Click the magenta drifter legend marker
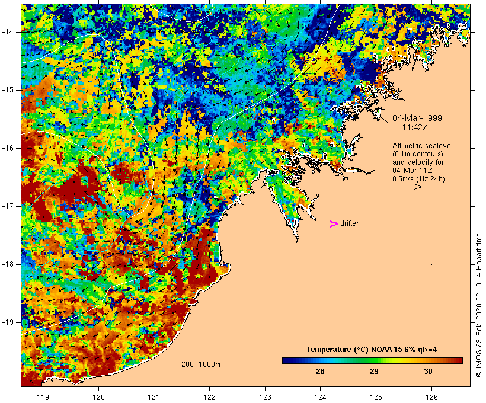The height and width of the screenshot is (403, 486). click(333, 224)
